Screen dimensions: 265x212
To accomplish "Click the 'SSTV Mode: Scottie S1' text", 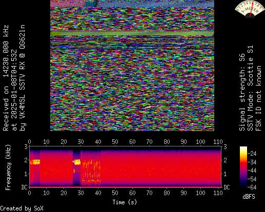I will tap(250, 88).
